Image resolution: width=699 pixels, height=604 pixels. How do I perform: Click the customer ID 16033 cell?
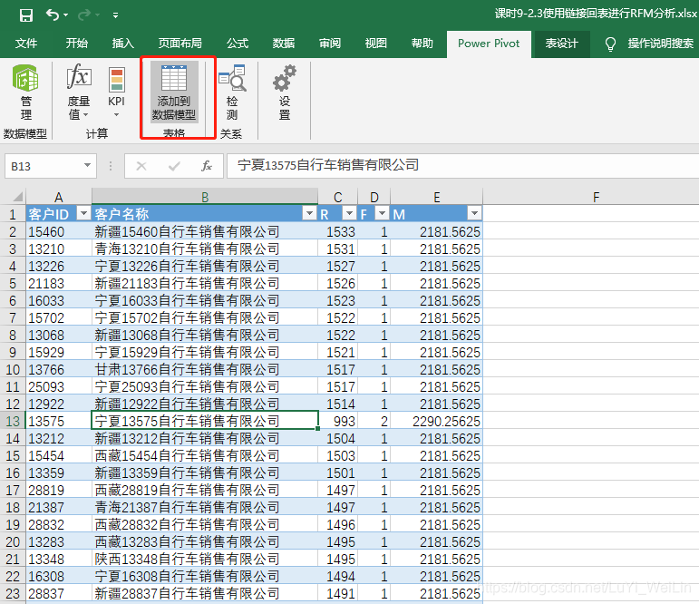[59, 301]
